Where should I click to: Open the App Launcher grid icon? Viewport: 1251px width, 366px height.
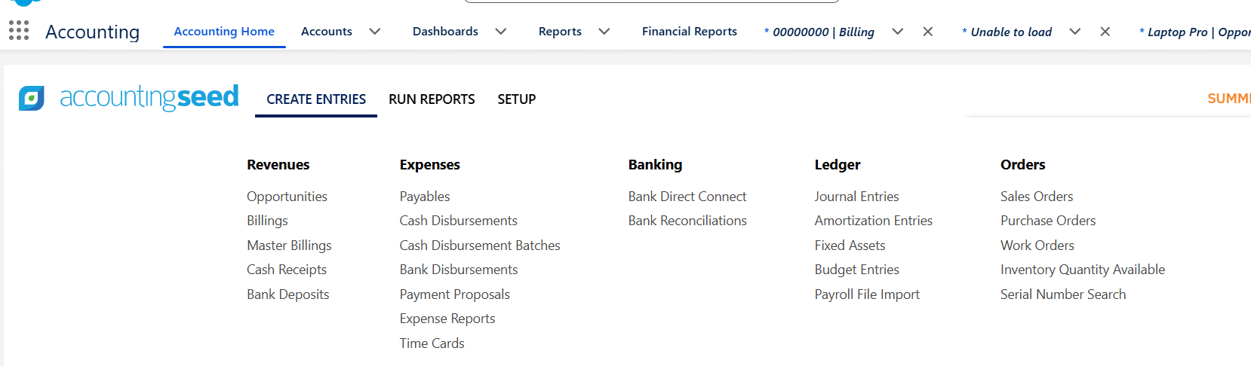(19, 30)
